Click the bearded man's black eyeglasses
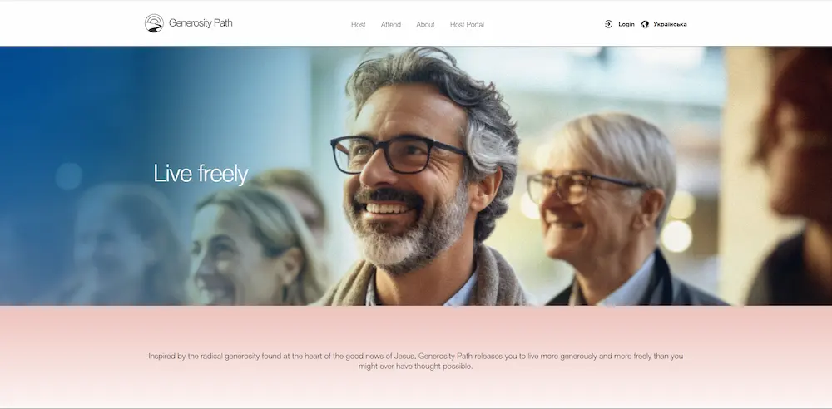 click(x=398, y=154)
